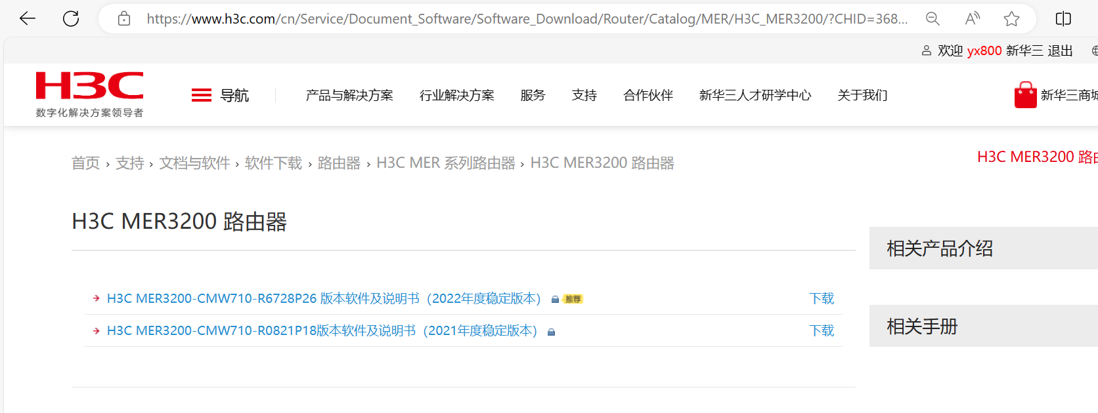Go to 文档与软件 breadcrumb
This screenshot has height=413, width=1098.
(194, 163)
